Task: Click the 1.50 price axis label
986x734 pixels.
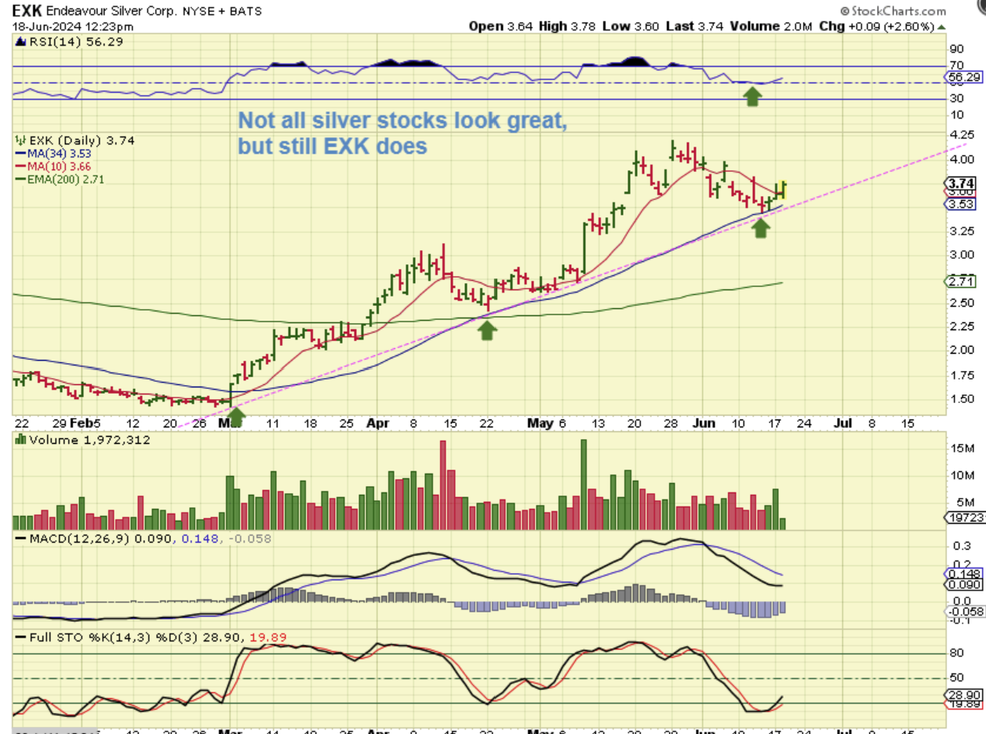Action: pos(962,398)
